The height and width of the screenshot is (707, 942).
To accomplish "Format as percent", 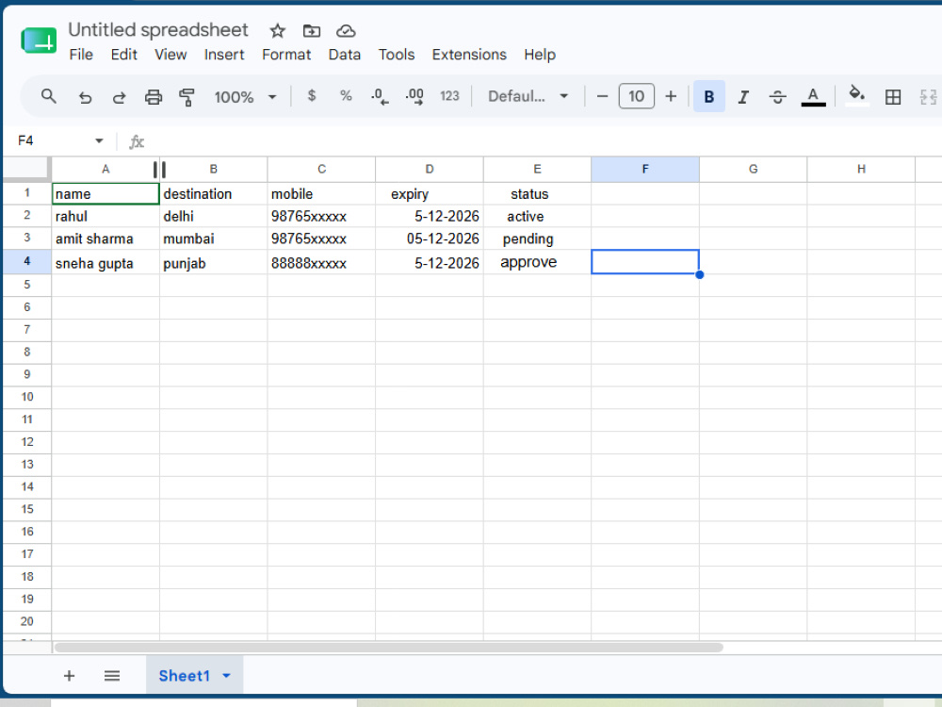I will pos(346,95).
